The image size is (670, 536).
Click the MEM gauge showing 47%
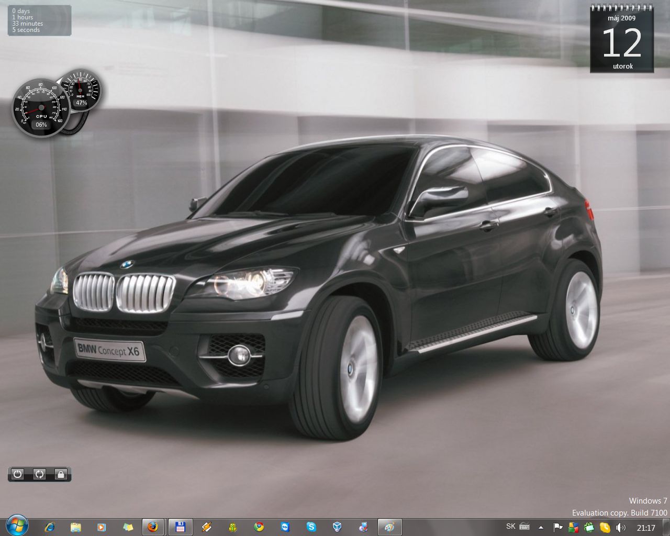pos(80,90)
